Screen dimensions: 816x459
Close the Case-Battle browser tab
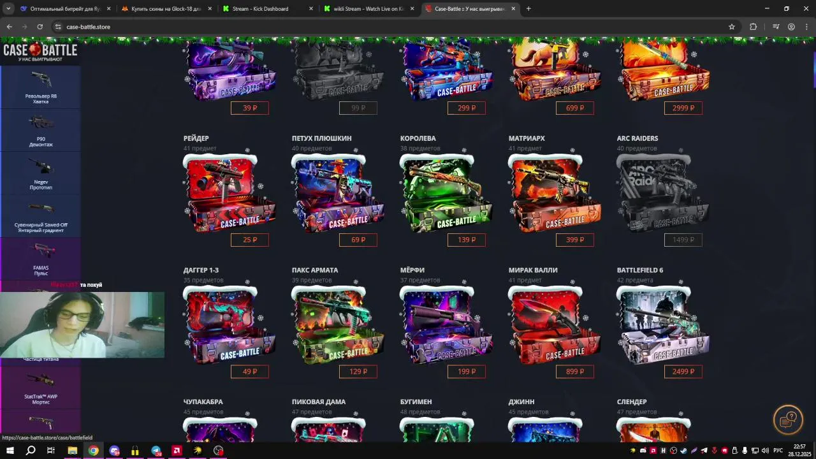[x=514, y=9]
